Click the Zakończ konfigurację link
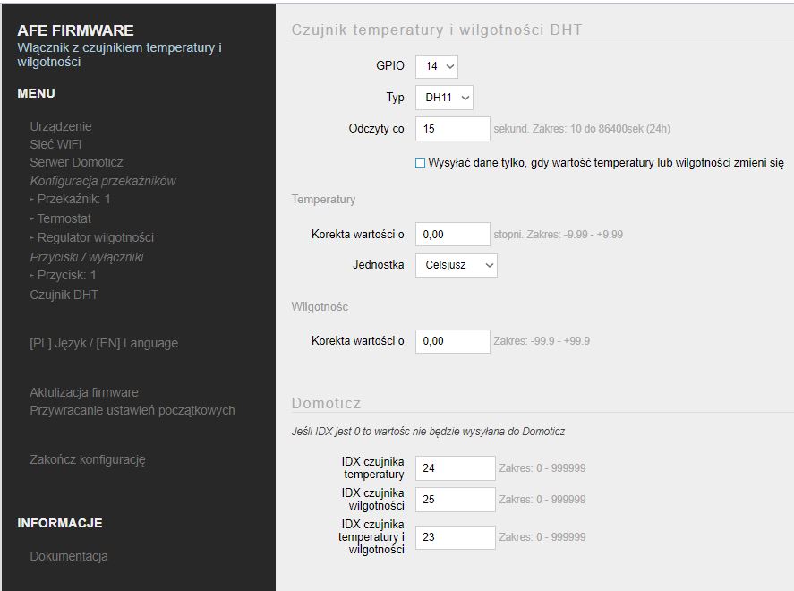Viewport: 794px width, 591px height. pos(88,460)
